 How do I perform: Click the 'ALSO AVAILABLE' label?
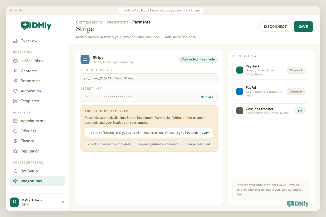247,56
